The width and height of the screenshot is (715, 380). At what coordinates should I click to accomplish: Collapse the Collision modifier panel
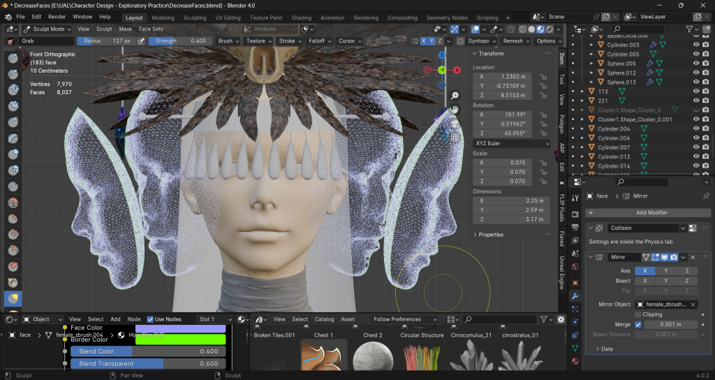point(591,228)
